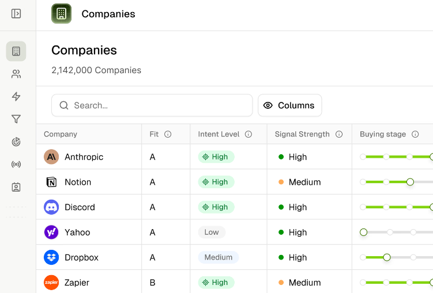
Task: Open the radar chart sidebar icon
Action: pyautogui.click(x=16, y=142)
